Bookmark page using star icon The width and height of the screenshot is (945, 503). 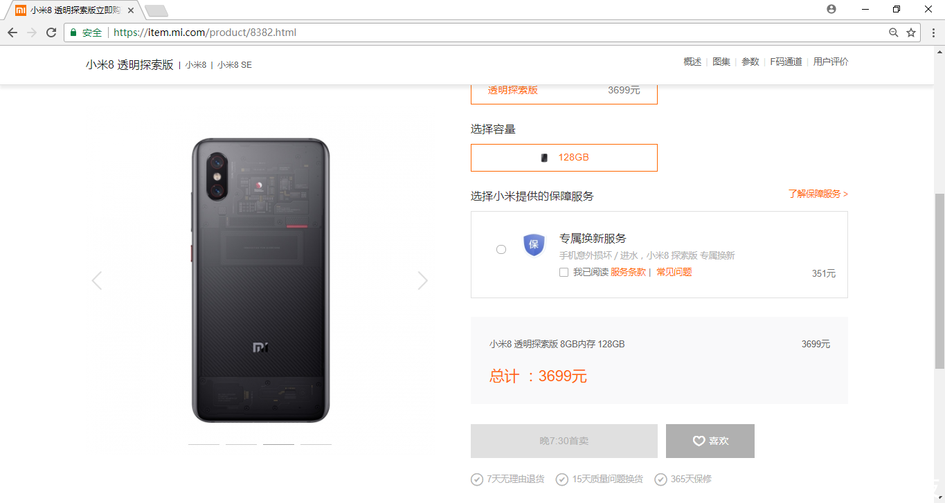tap(911, 33)
